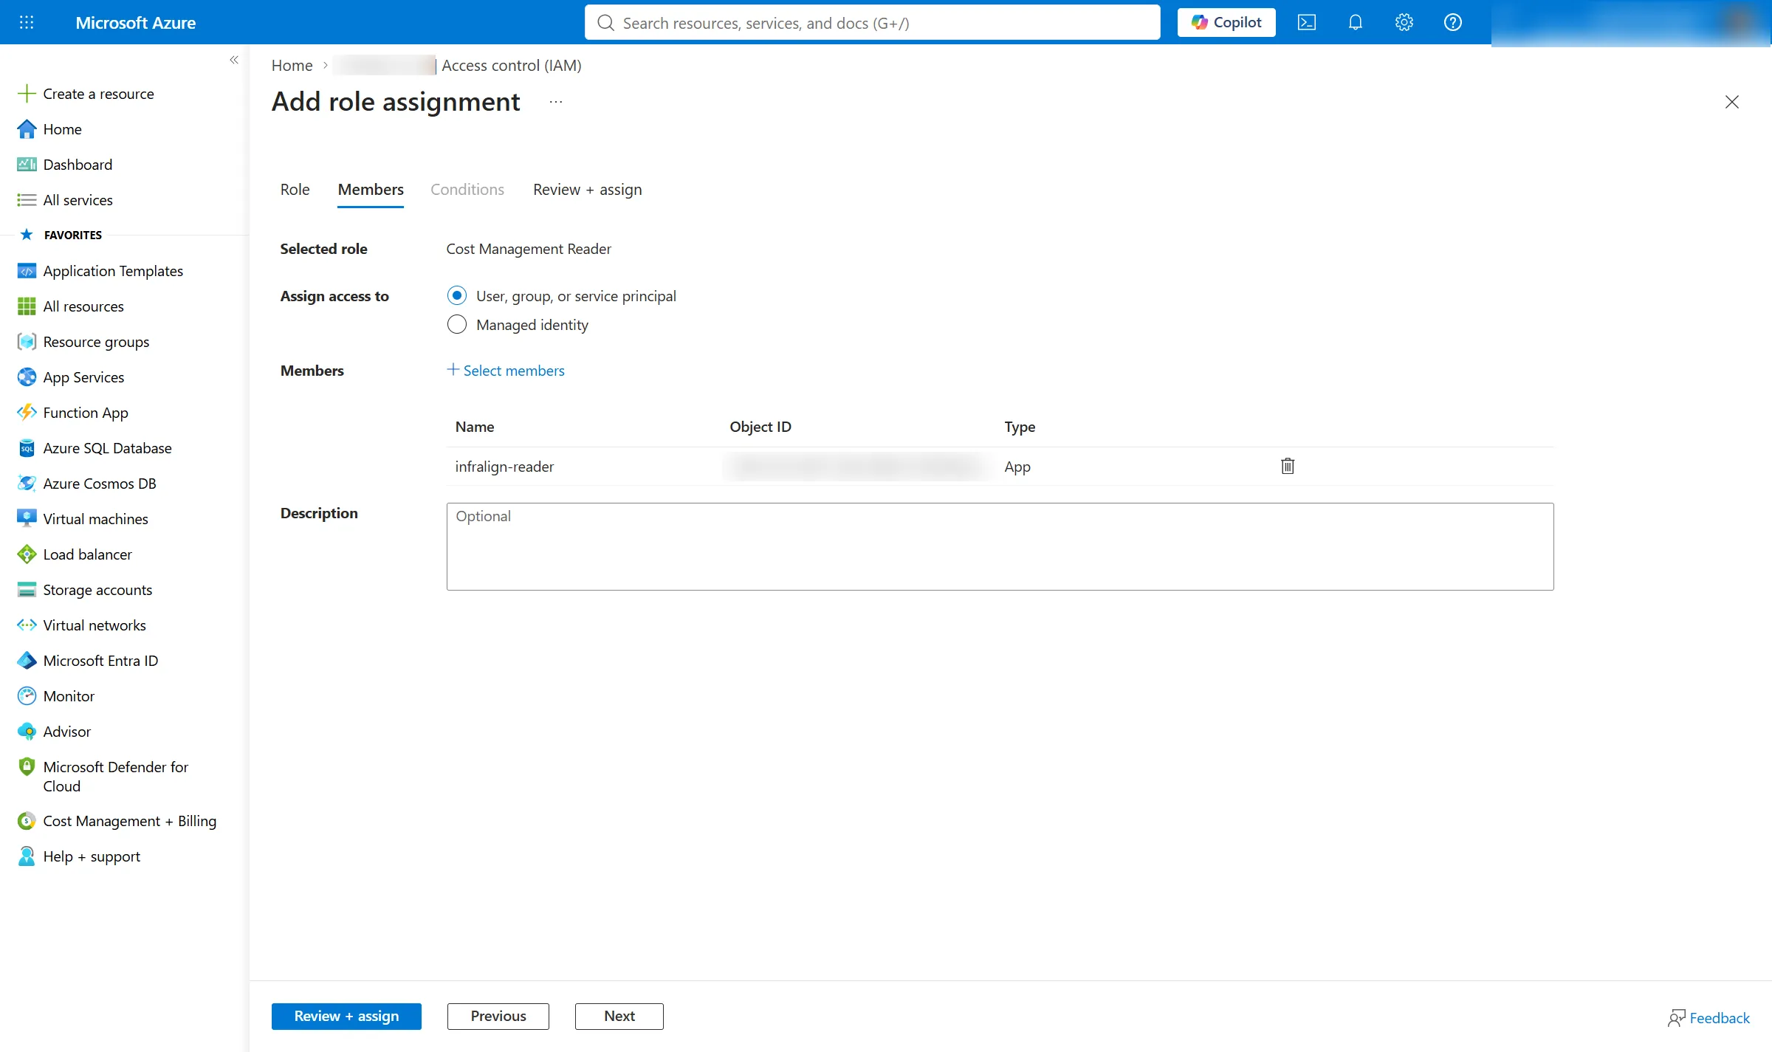
Task: Click the Next button
Action: tap(619, 1016)
